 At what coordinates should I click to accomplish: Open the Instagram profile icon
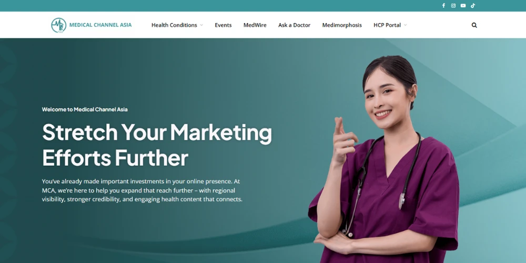453,6
